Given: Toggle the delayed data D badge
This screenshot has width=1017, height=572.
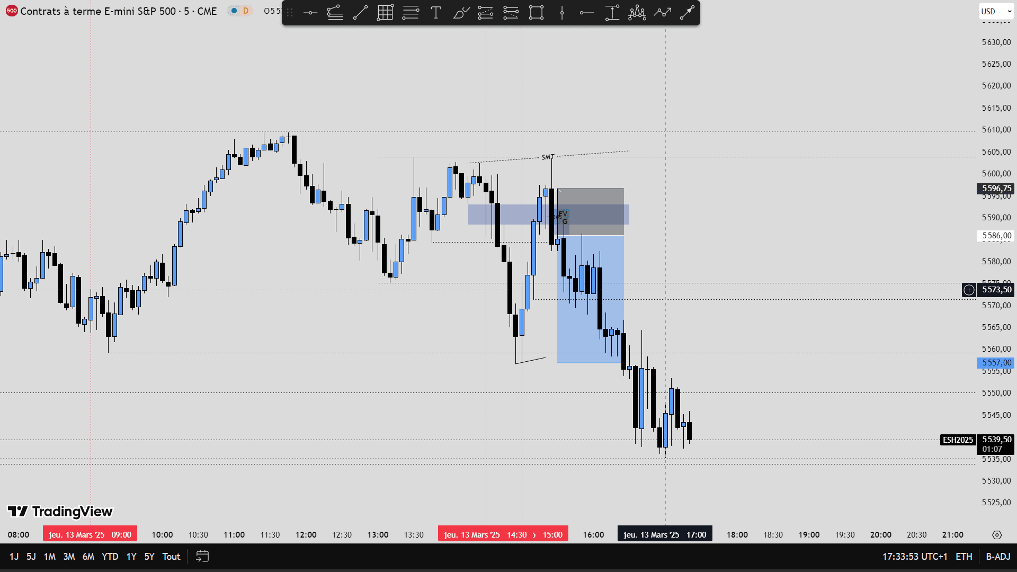Looking at the screenshot, I should (x=246, y=11).
